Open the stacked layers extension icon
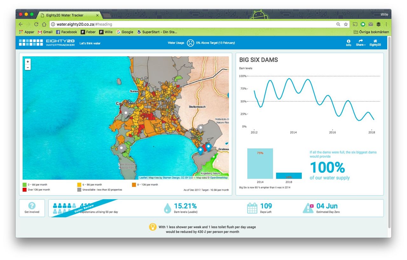 click(x=378, y=24)
